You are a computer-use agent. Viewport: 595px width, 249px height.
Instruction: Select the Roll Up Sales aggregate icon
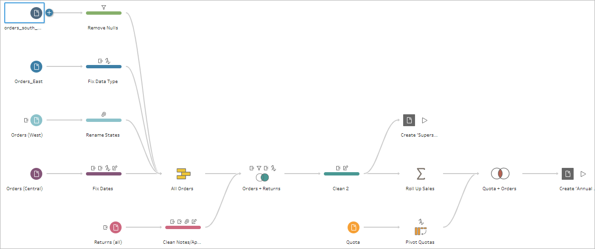point(420,174)
